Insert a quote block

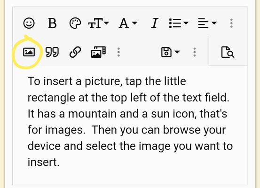[x=52, y=52]
